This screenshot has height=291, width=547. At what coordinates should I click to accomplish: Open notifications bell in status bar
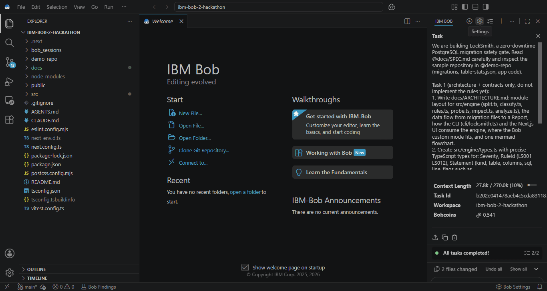coord(539,287)
